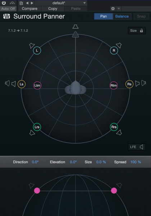Select the L channel node
This screenshot has width=151, height=216.
(37, 50)
